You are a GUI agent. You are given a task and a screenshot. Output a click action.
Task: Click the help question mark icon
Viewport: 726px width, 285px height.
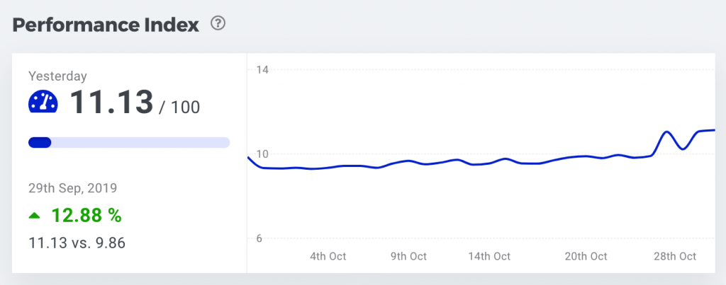coord(218,24)
